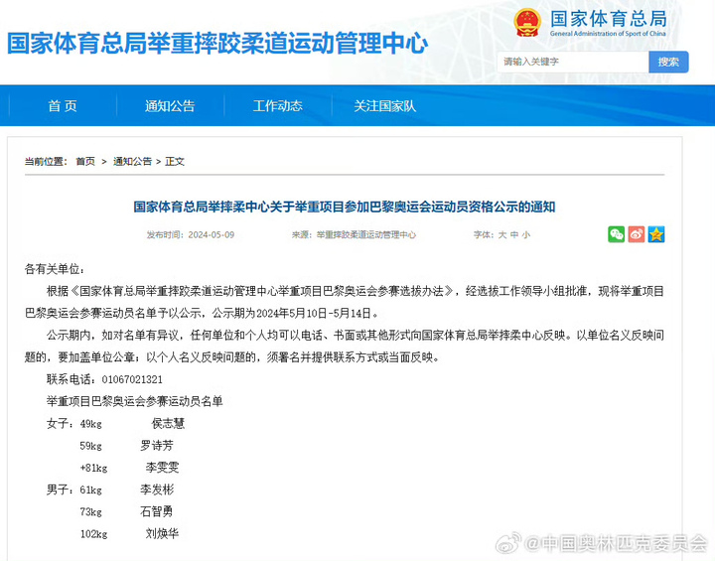The image size is (715, 561).
Task: Click the article headline about 巴黎奥运会
Action: click(x=345, y=208)
